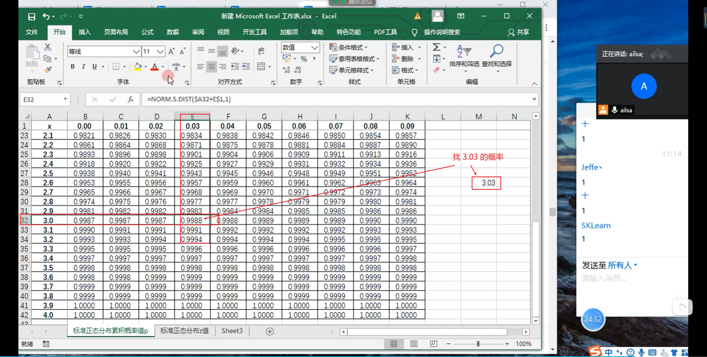Click the 共享 share button
This screenshot has width=707, height=357.
tap(518, 32)
